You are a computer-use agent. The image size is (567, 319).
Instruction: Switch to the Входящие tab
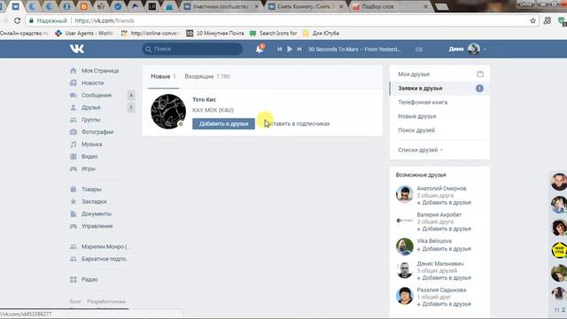207,76
